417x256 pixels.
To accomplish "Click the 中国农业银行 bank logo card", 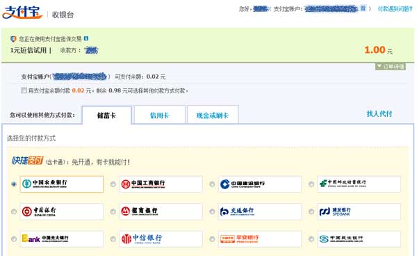I will (x=61, y=184).
